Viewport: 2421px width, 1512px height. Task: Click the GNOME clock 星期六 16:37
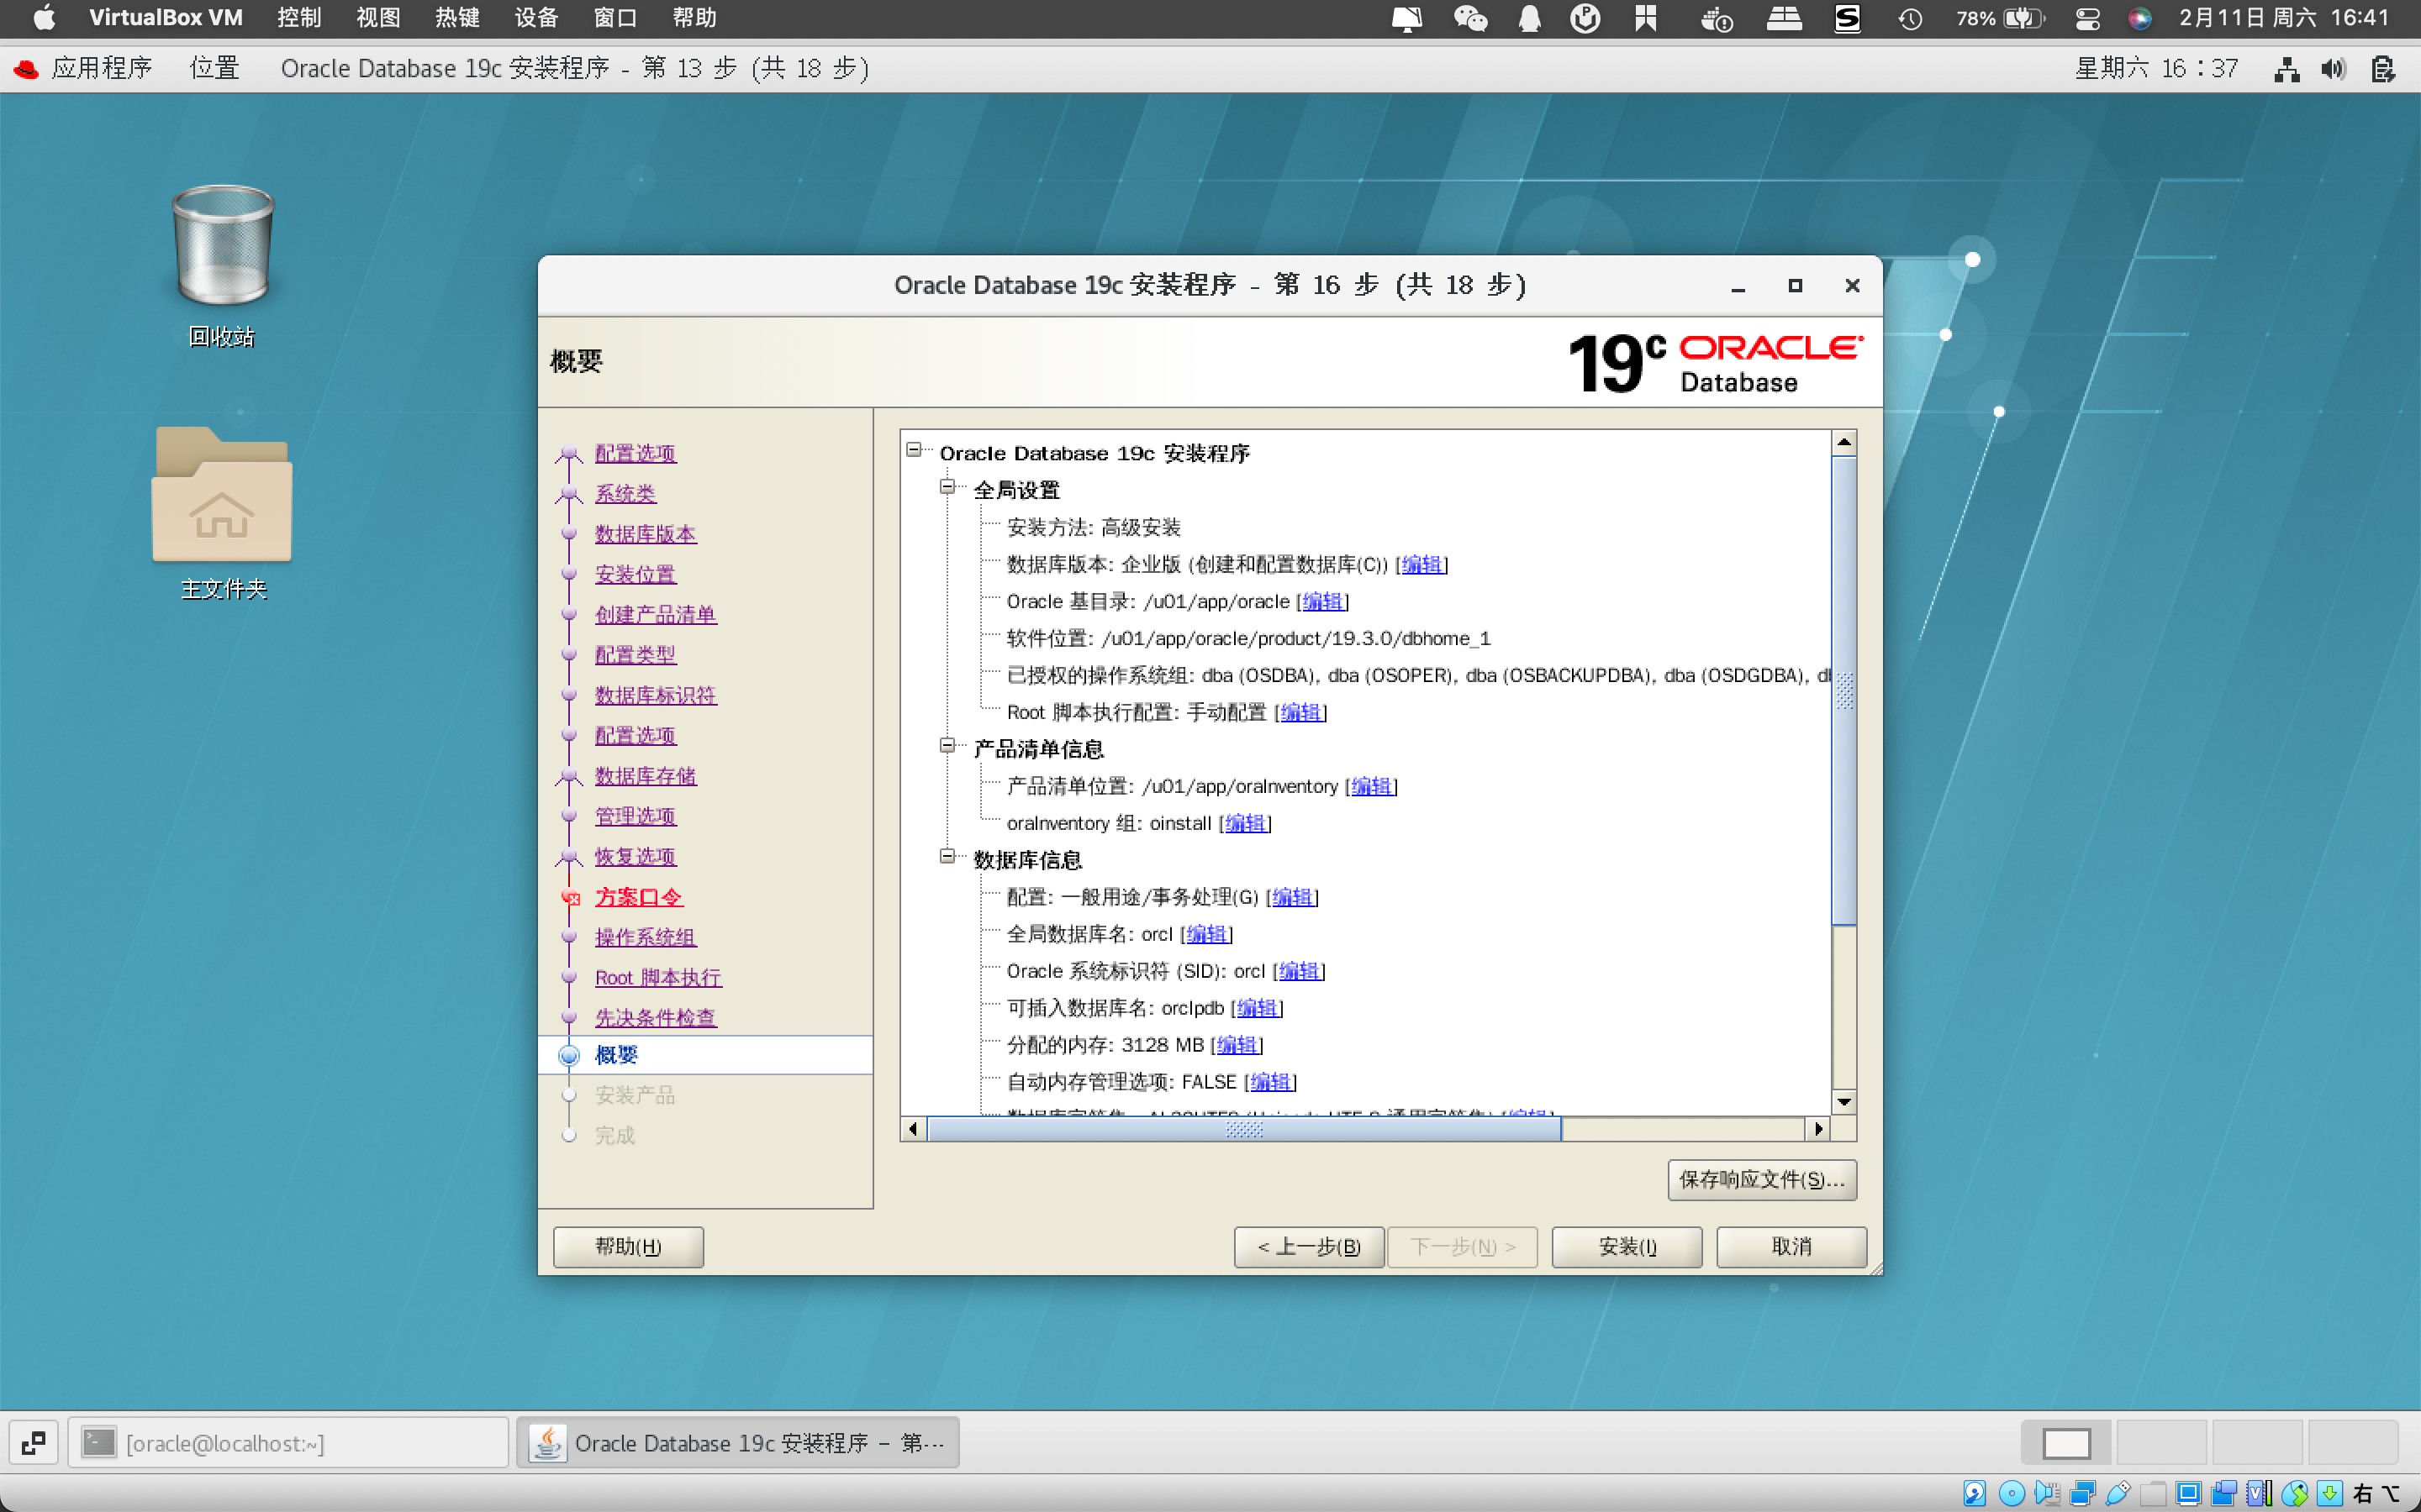click(x=2156, y=68)
